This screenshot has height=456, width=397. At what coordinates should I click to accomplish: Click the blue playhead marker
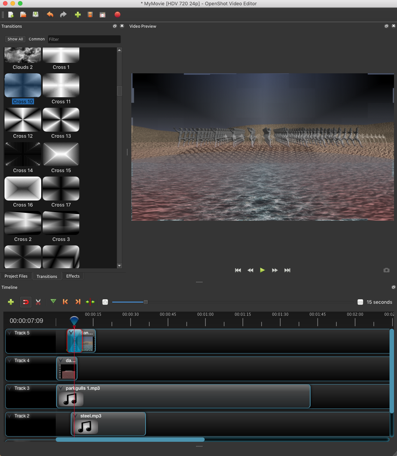pyautogui.click(x=74, y=321)
